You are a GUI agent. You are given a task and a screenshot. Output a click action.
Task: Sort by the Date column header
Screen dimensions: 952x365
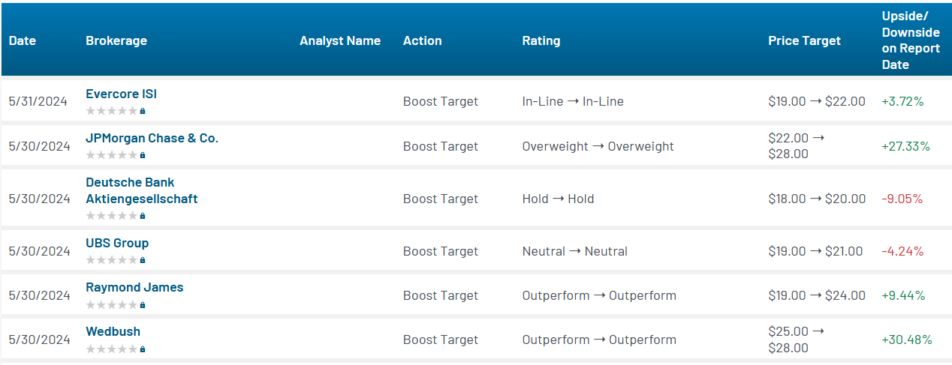pyautogui.click(x=23, y=40)
